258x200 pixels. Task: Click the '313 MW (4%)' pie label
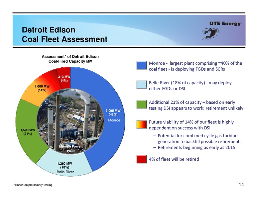coord(64,79)
